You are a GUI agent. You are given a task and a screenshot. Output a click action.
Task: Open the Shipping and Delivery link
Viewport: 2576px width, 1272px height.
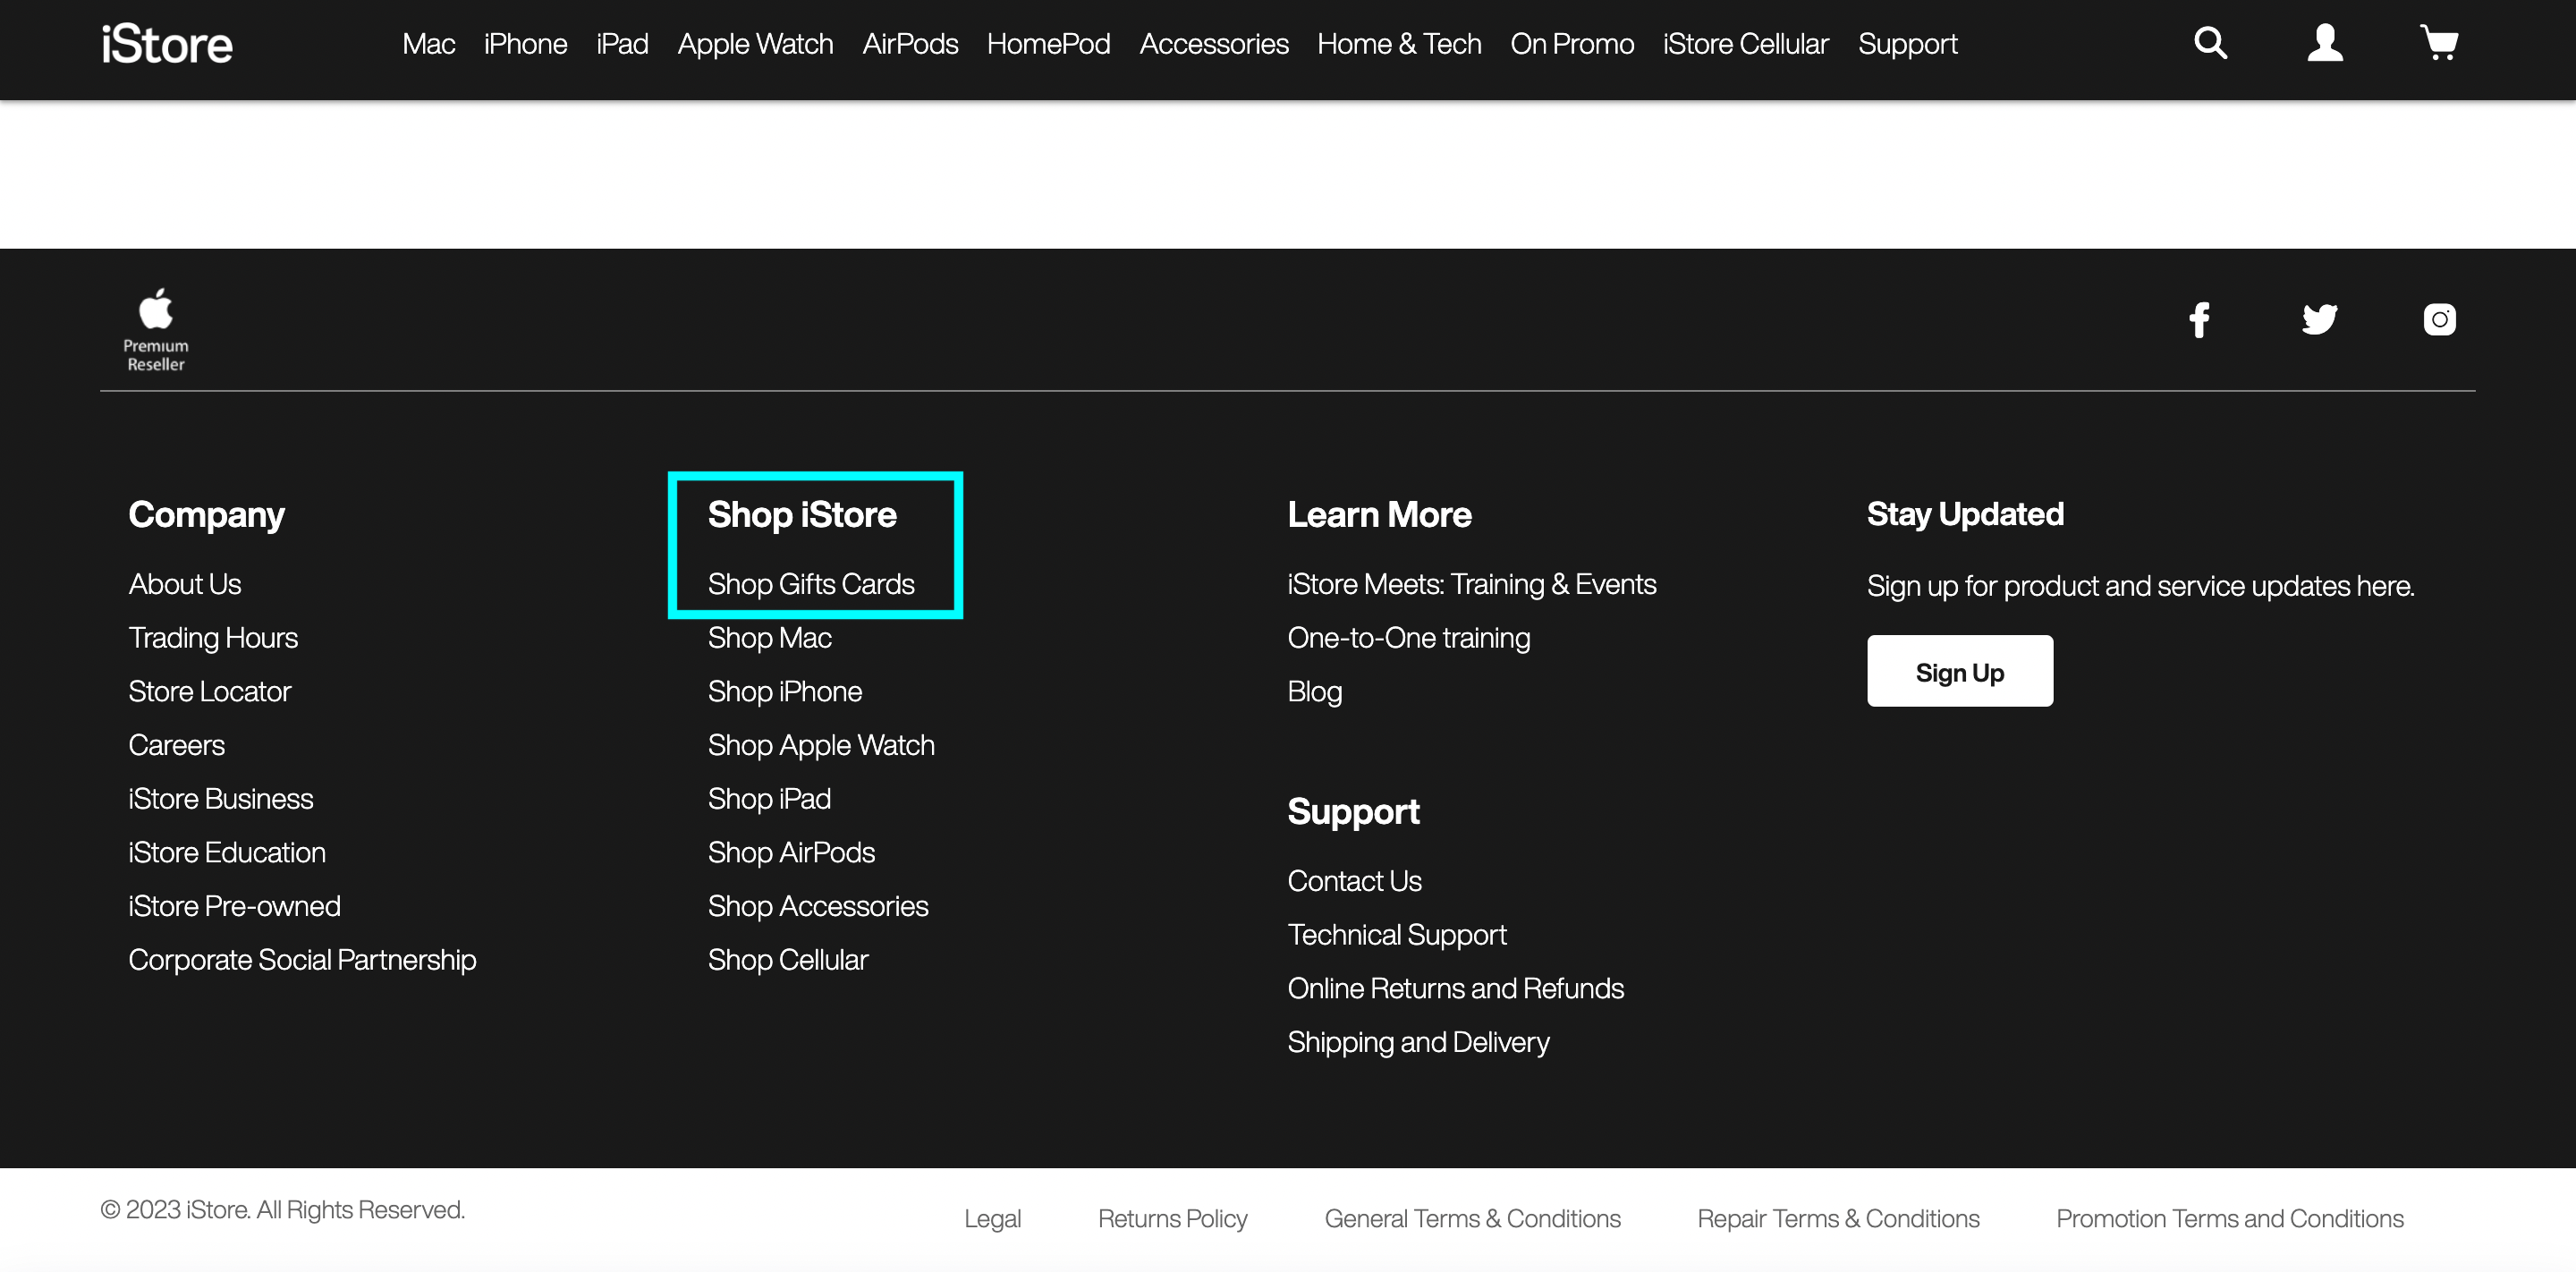[1418, 1042]
